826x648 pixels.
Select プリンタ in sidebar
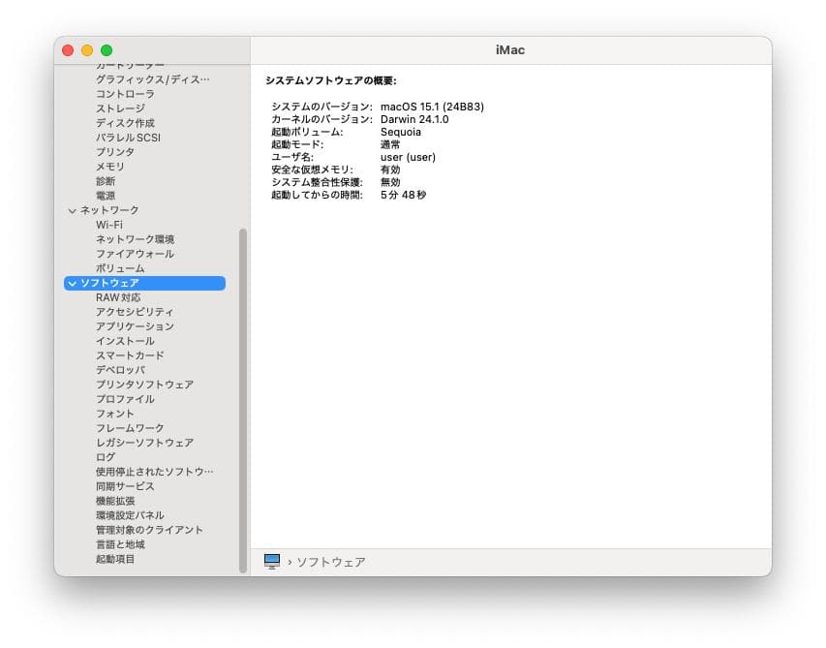[x=115, y=152]
